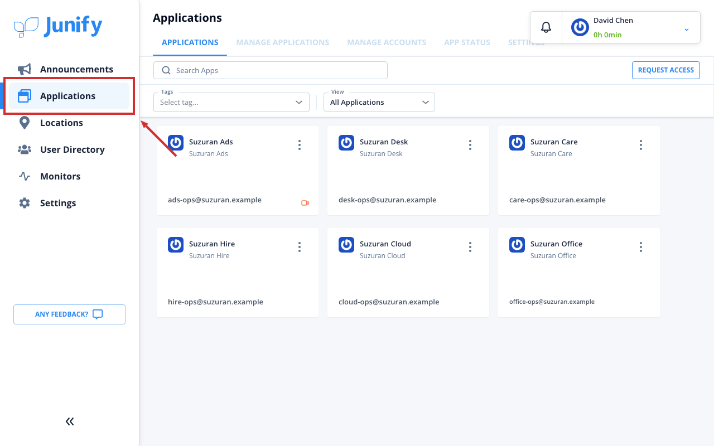Viewport: 714px width, 446px height.
Task: Open Settings in the sidebar
Action: [69, 203]
